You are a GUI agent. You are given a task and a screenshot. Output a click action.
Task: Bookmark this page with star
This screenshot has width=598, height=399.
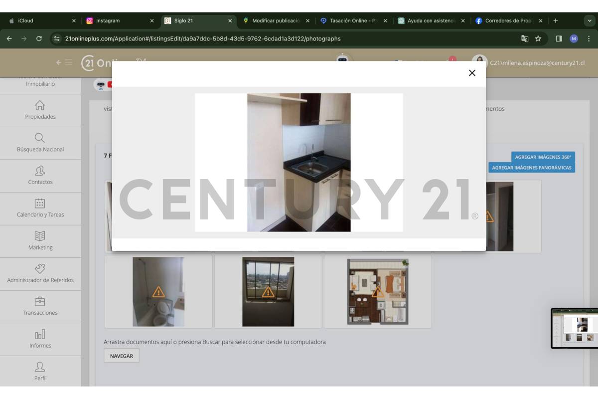[538, 38]
